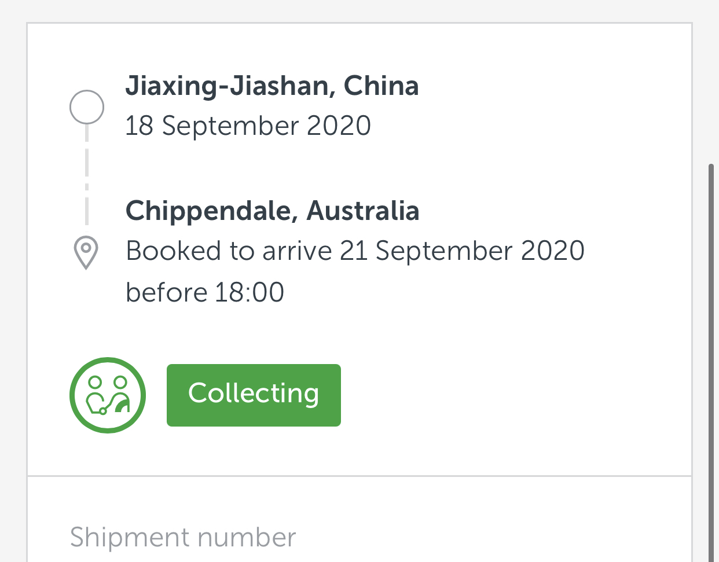
Task: Click the divider line above Shipment number
Action: pos(359,476)
